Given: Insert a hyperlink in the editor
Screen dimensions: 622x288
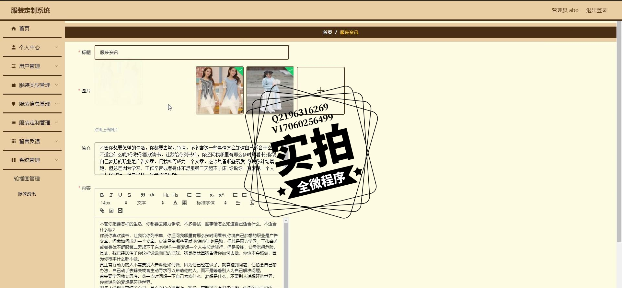Looking at the screenshot, I should tap(102, 211).
